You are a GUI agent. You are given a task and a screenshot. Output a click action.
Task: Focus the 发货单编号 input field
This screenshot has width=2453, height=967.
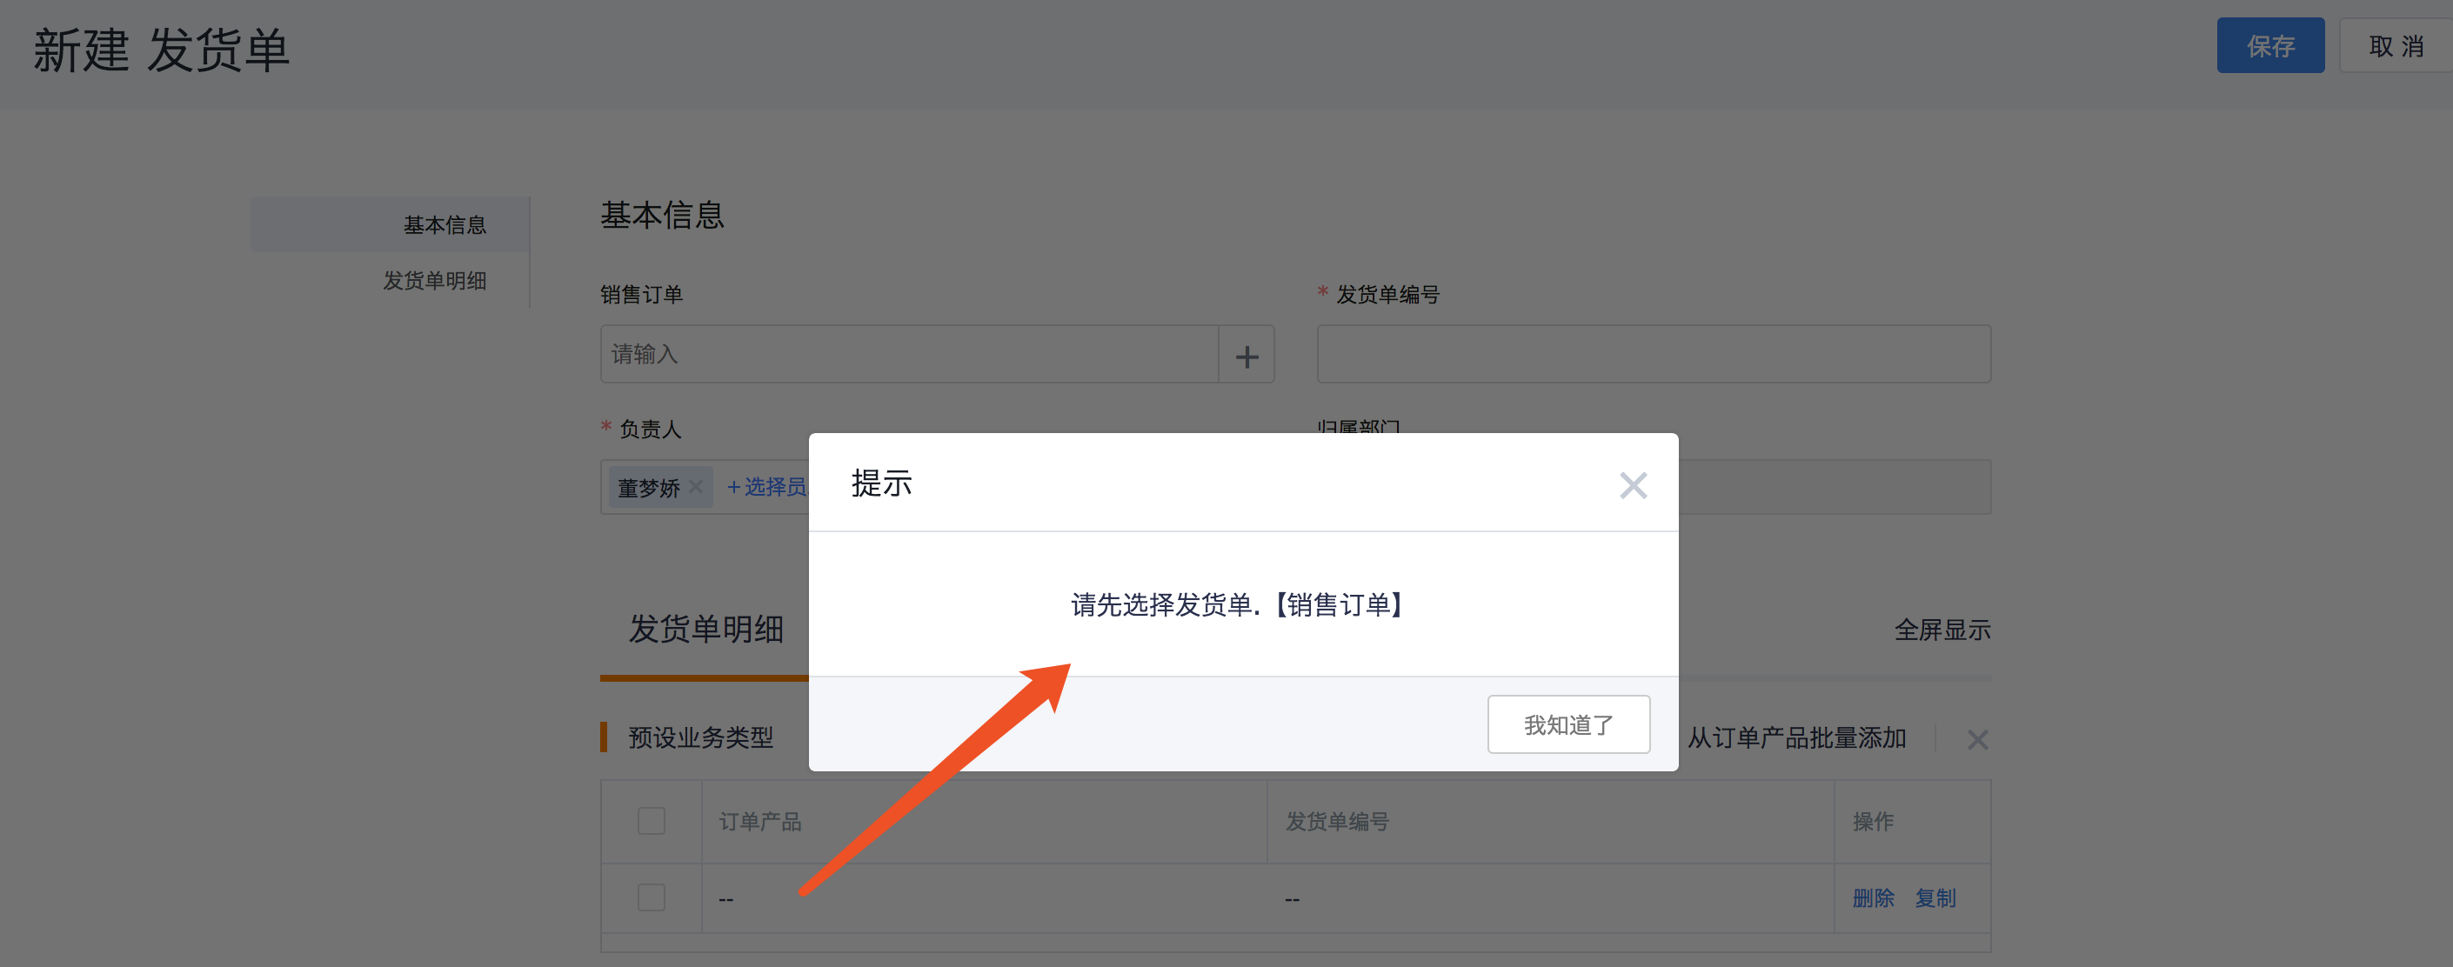1654,355
